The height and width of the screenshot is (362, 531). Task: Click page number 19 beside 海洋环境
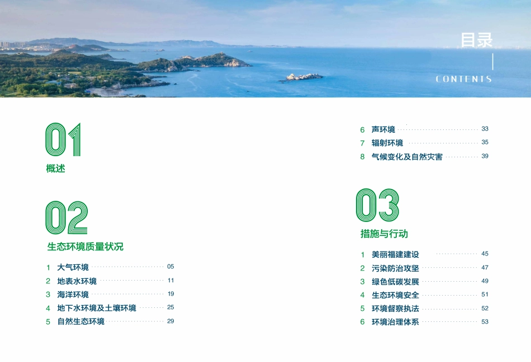[x=170, y=294]
